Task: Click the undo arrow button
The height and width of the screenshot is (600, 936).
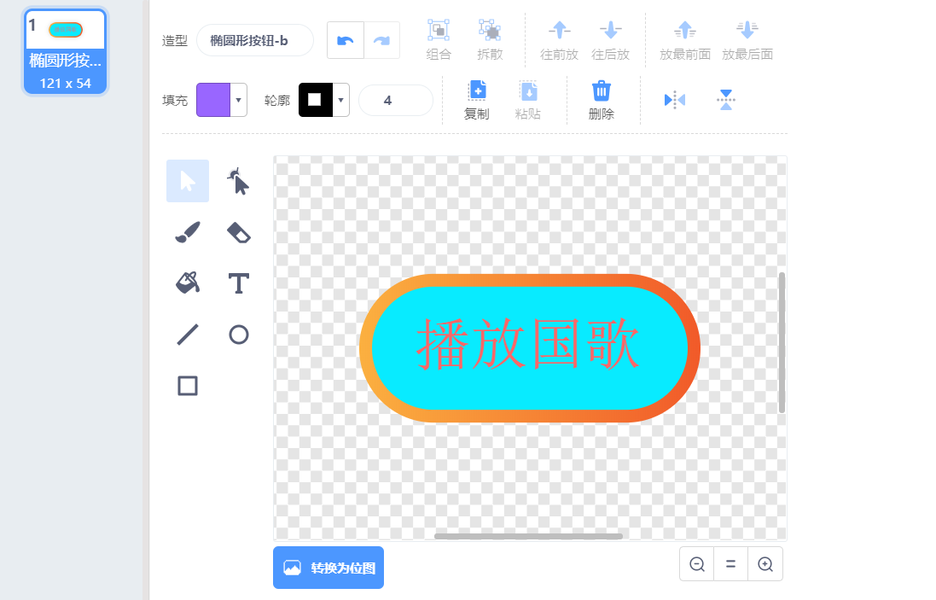Action: [346, 41]
